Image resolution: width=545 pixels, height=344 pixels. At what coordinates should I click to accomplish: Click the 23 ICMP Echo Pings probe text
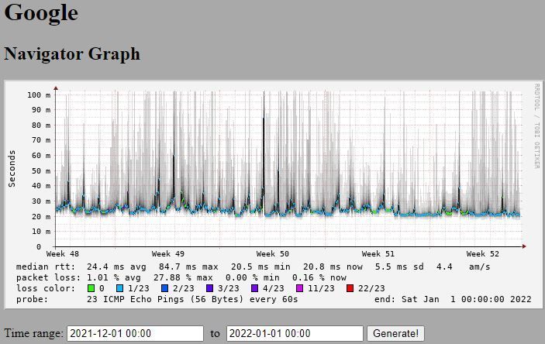pyautogui.click(x=192, y=299)
